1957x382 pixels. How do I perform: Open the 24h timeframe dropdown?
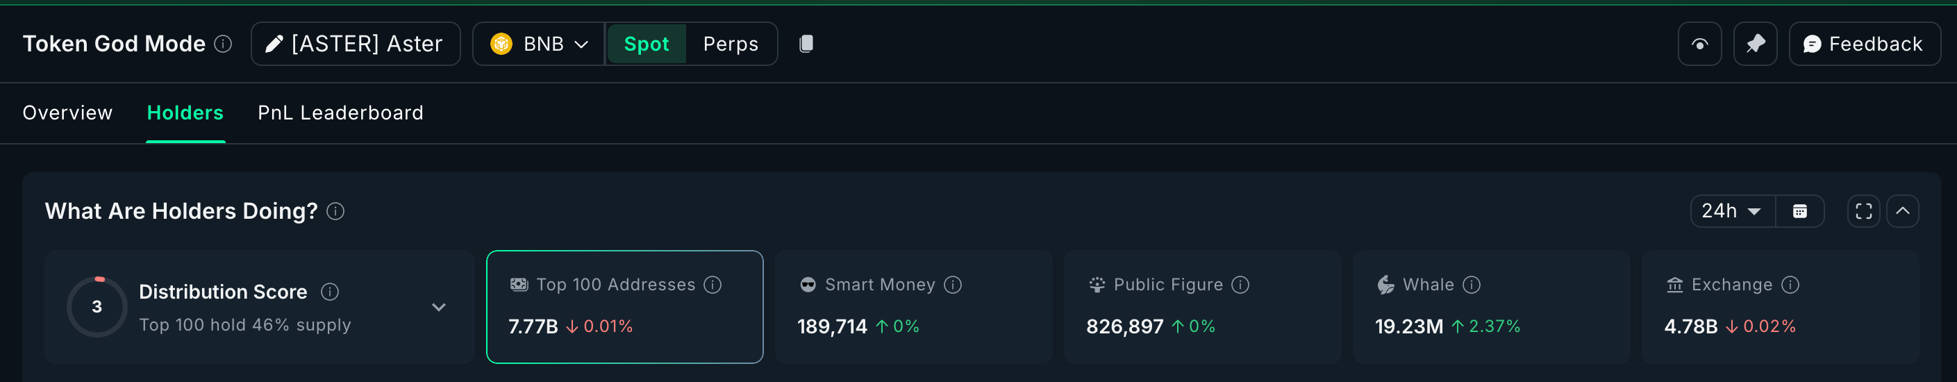1732,211
